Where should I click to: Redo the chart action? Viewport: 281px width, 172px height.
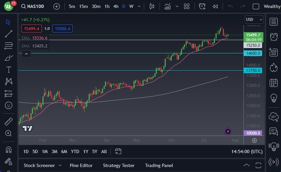point(243,6)
